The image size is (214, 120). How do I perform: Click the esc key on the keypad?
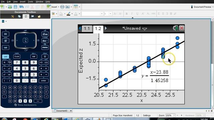pos(6,34)
